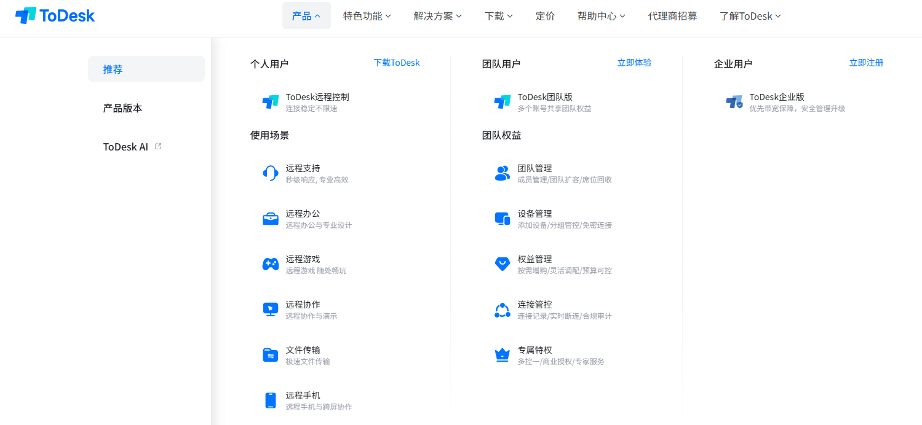This screenshot has height=425, width=922.
Task: Open ToDesk企业版 title link
Action: click(x=777, y=97)
